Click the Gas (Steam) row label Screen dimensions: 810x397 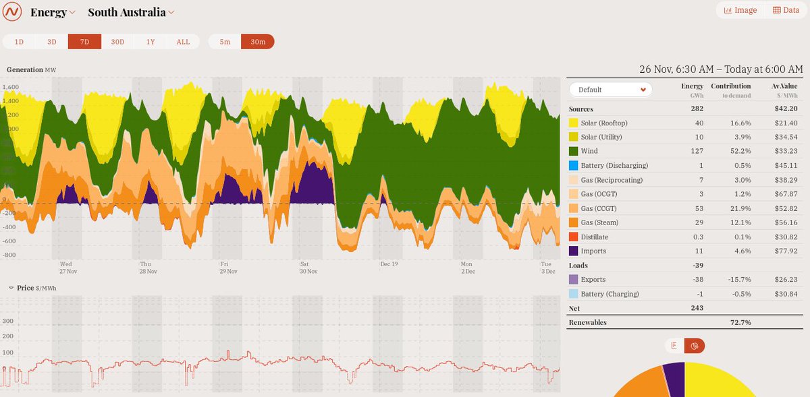pyautogui.click(x=599, y=222)
